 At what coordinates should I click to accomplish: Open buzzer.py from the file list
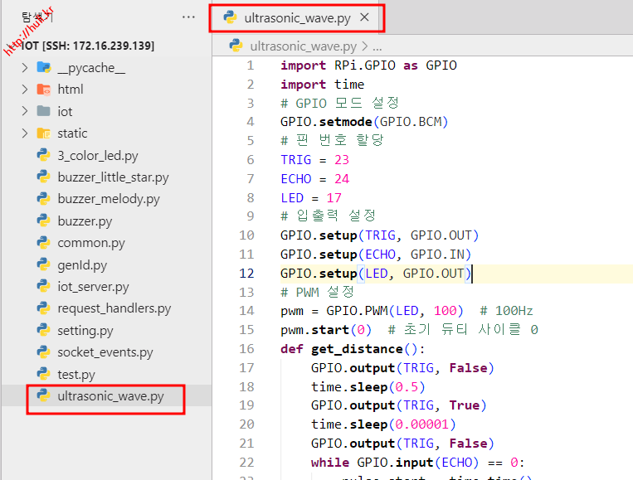84,221
